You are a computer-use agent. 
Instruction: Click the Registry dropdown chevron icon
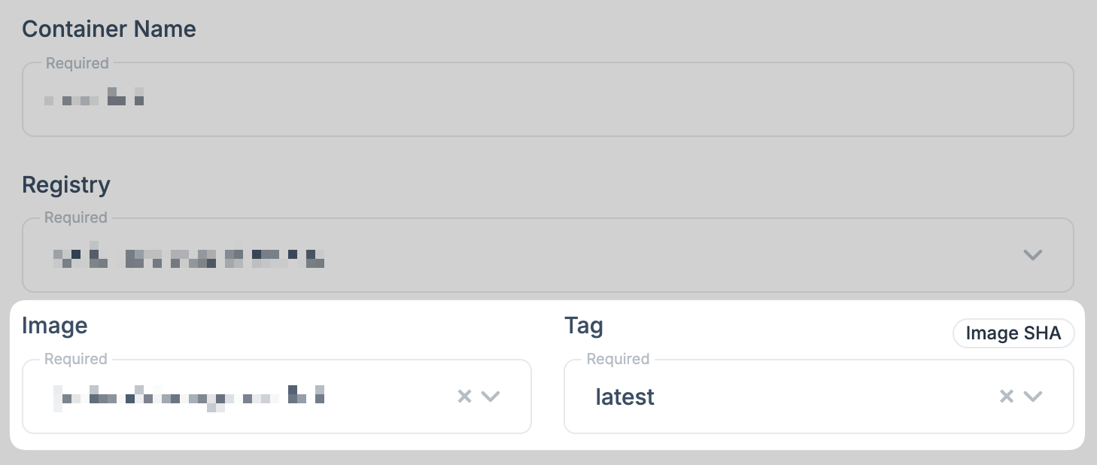(x=1032, y=255)
